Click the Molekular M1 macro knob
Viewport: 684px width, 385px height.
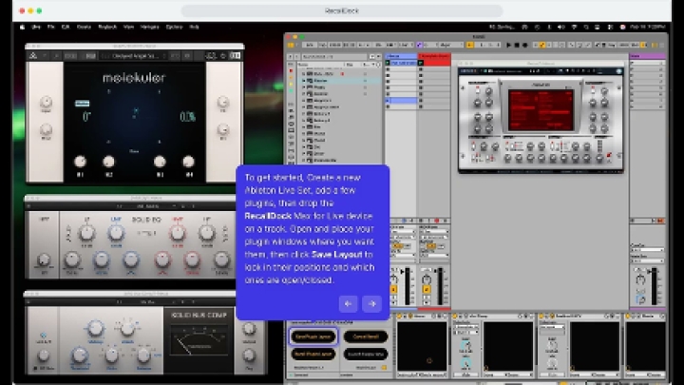coord(80,162)
